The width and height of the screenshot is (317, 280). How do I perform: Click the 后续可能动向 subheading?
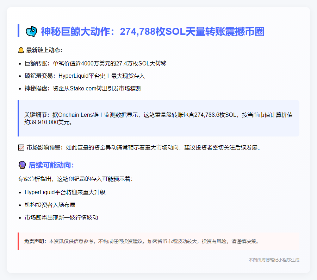tap(51, 165)
